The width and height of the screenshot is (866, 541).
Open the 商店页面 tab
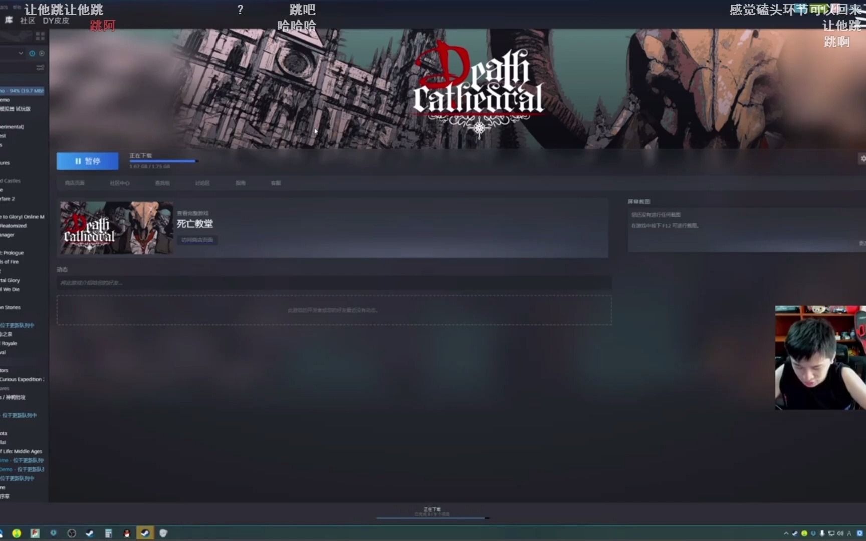click(x=75, y=183)
